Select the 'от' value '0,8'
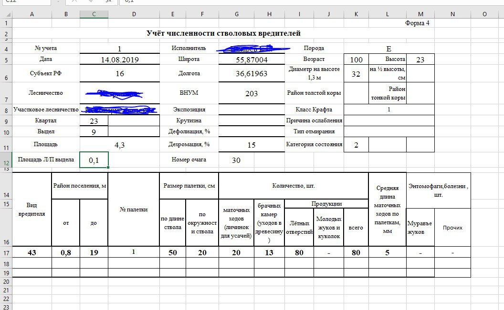Screen dimensions: 504x310 (66, 252)
